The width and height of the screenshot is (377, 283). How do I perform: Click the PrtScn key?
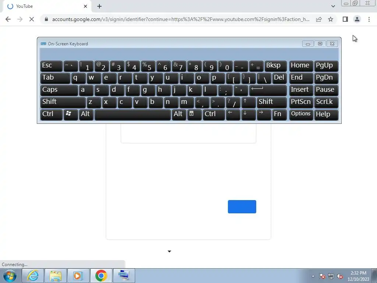pos(301,102)
